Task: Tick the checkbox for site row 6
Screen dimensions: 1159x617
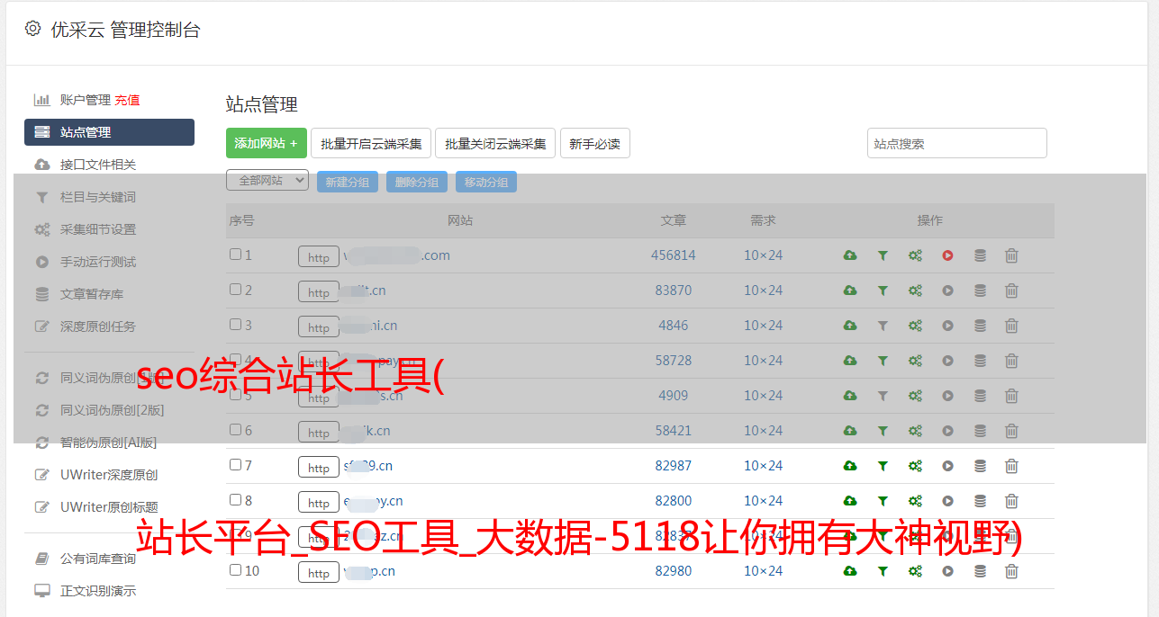Action: coord(235,430)
